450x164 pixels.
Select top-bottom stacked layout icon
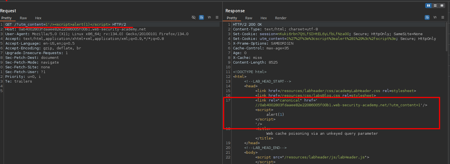tap(435, 6)
